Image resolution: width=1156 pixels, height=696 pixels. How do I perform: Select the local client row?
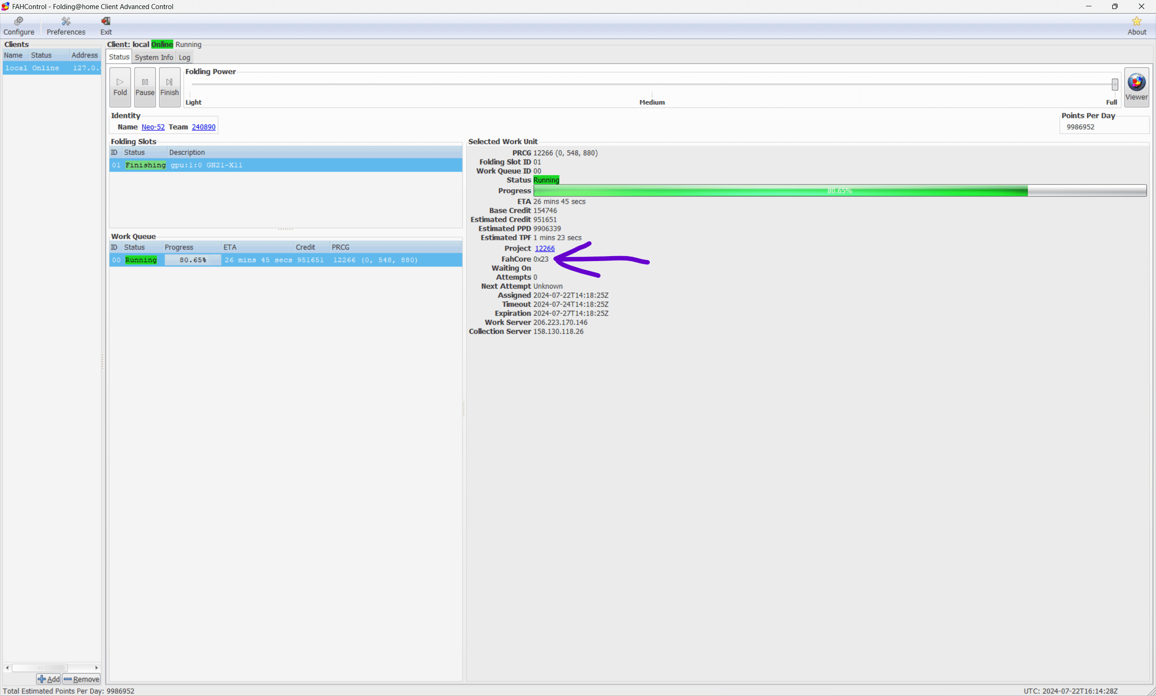click(x=51, y=68)
